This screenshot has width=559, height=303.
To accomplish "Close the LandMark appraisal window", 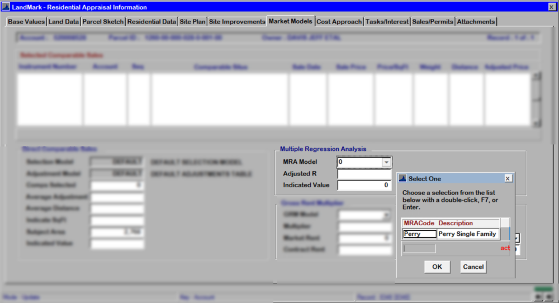I will [x=552, y=7].
